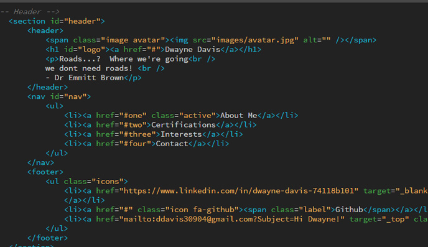Click the class value 'icon fa-github'

click(202, 210)
